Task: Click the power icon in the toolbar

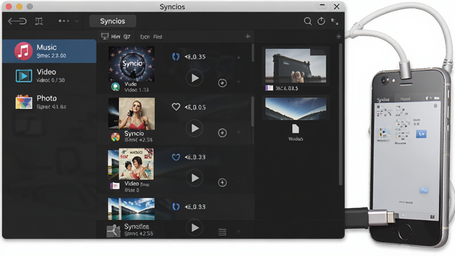Action: 321,21
